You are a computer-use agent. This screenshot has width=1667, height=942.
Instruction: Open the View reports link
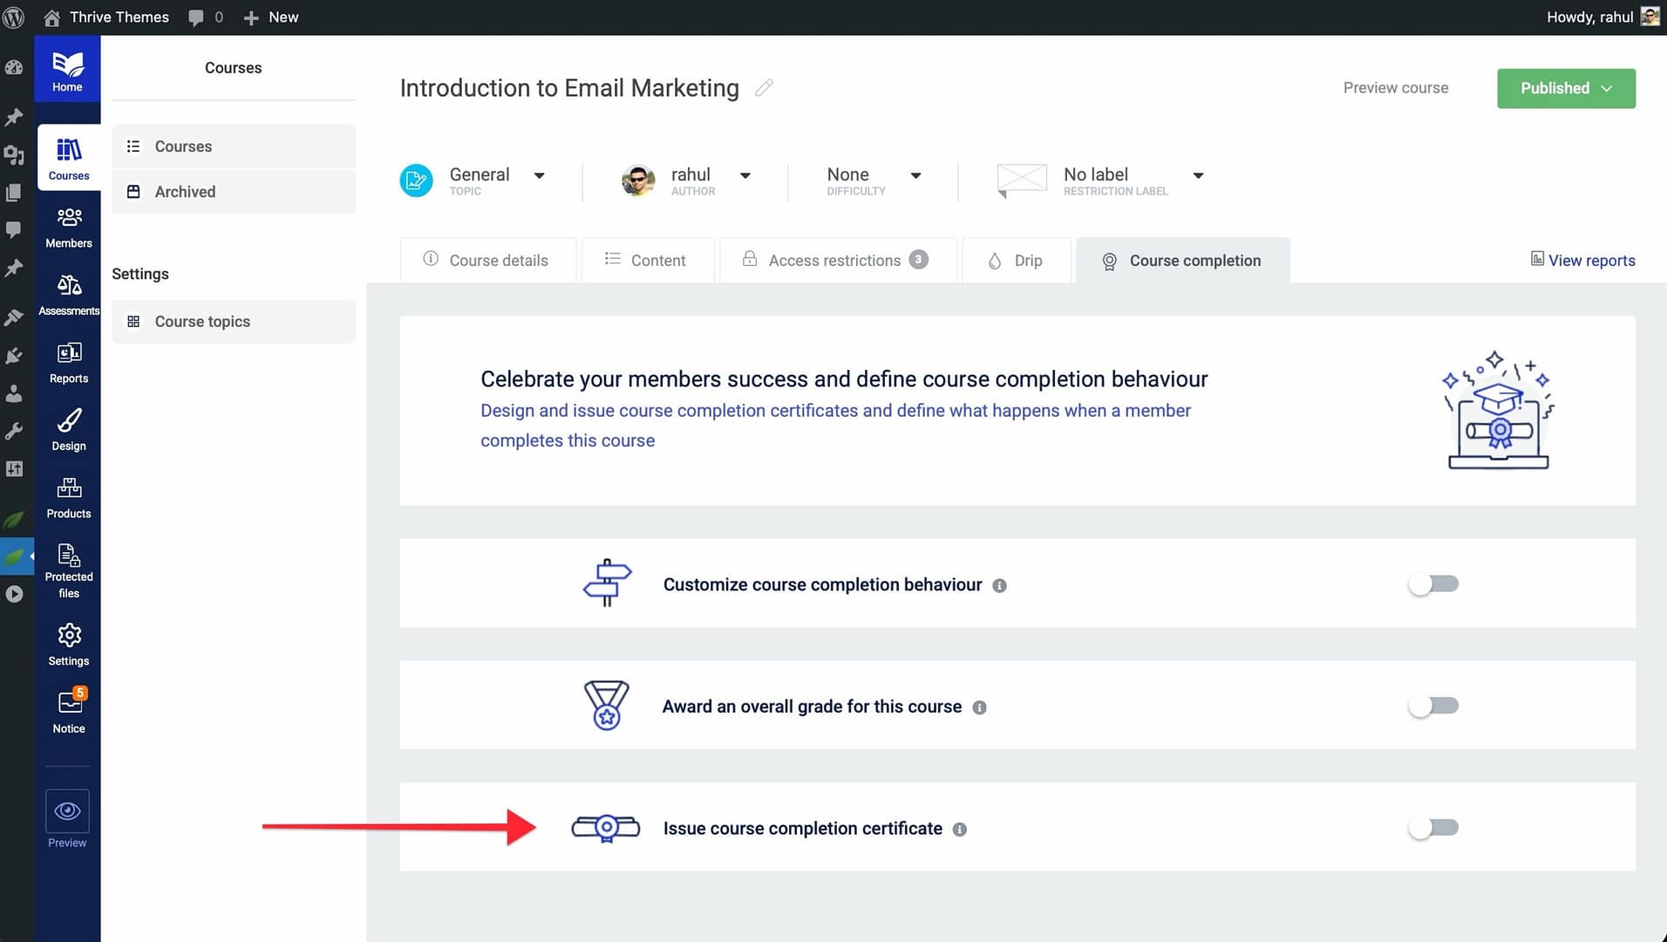coord(1582,260)
